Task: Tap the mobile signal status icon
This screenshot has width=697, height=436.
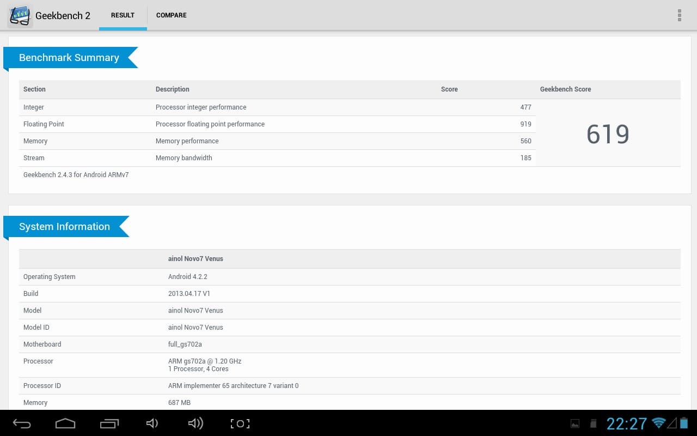Action: coord(672,423)
